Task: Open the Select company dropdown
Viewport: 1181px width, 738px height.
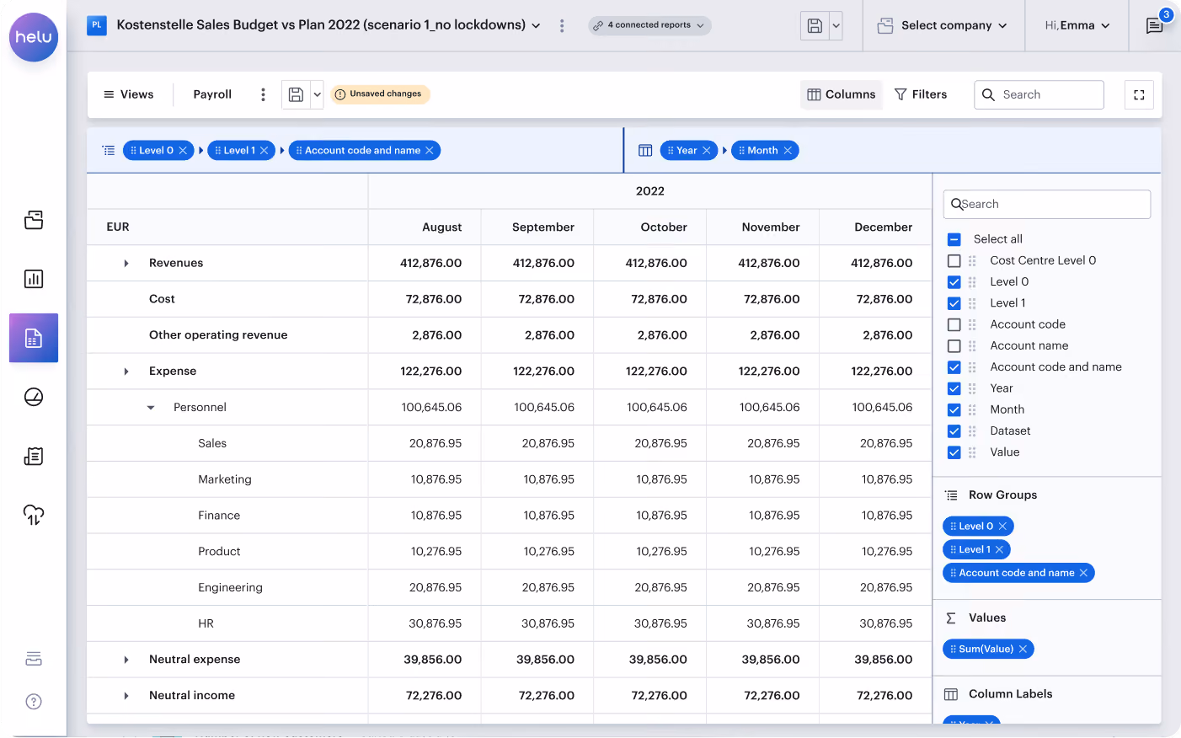Action: pyautogui.click(x=943, y=25)
